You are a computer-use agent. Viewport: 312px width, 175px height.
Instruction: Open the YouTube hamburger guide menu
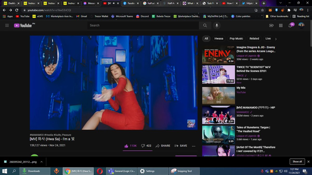(7, 25)
